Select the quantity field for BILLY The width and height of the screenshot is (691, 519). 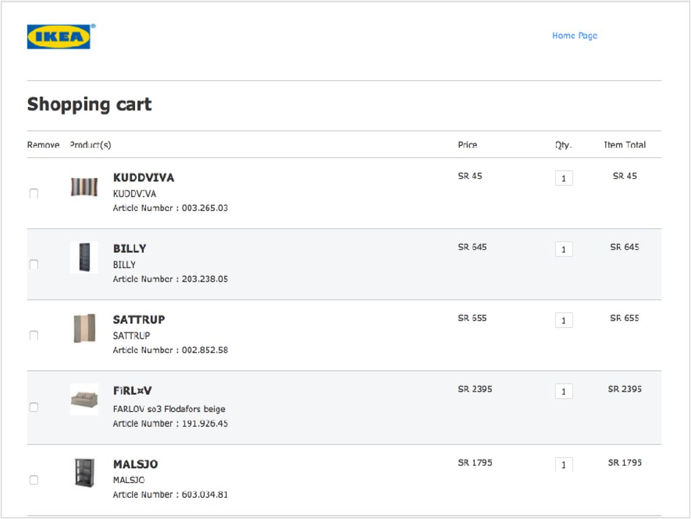[x=563, y=249]
